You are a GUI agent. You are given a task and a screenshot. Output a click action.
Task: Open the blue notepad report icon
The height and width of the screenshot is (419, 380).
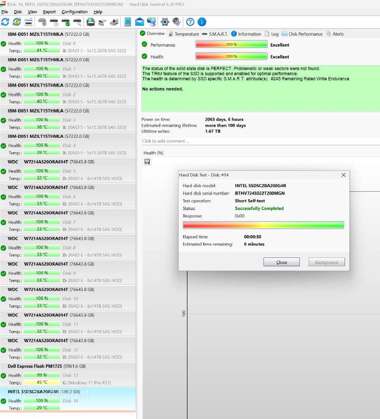[128, 22]
